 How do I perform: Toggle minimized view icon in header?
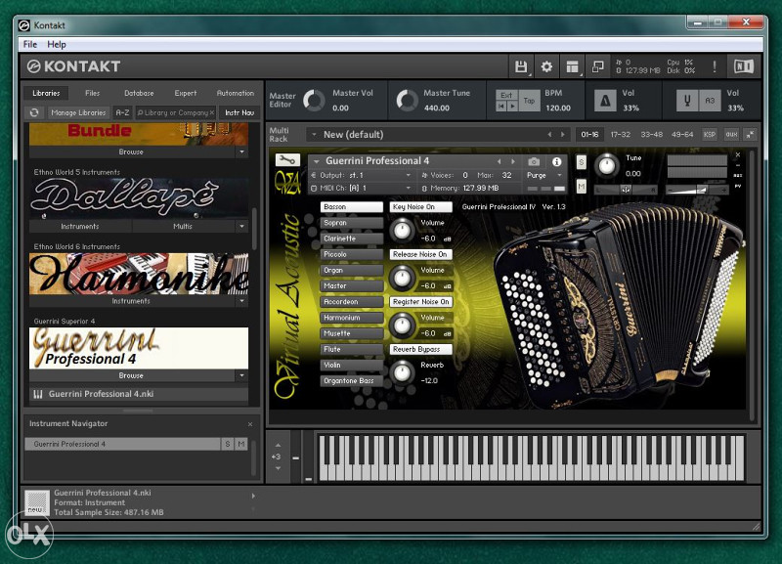pyautogui.click(x=597, y=66)
